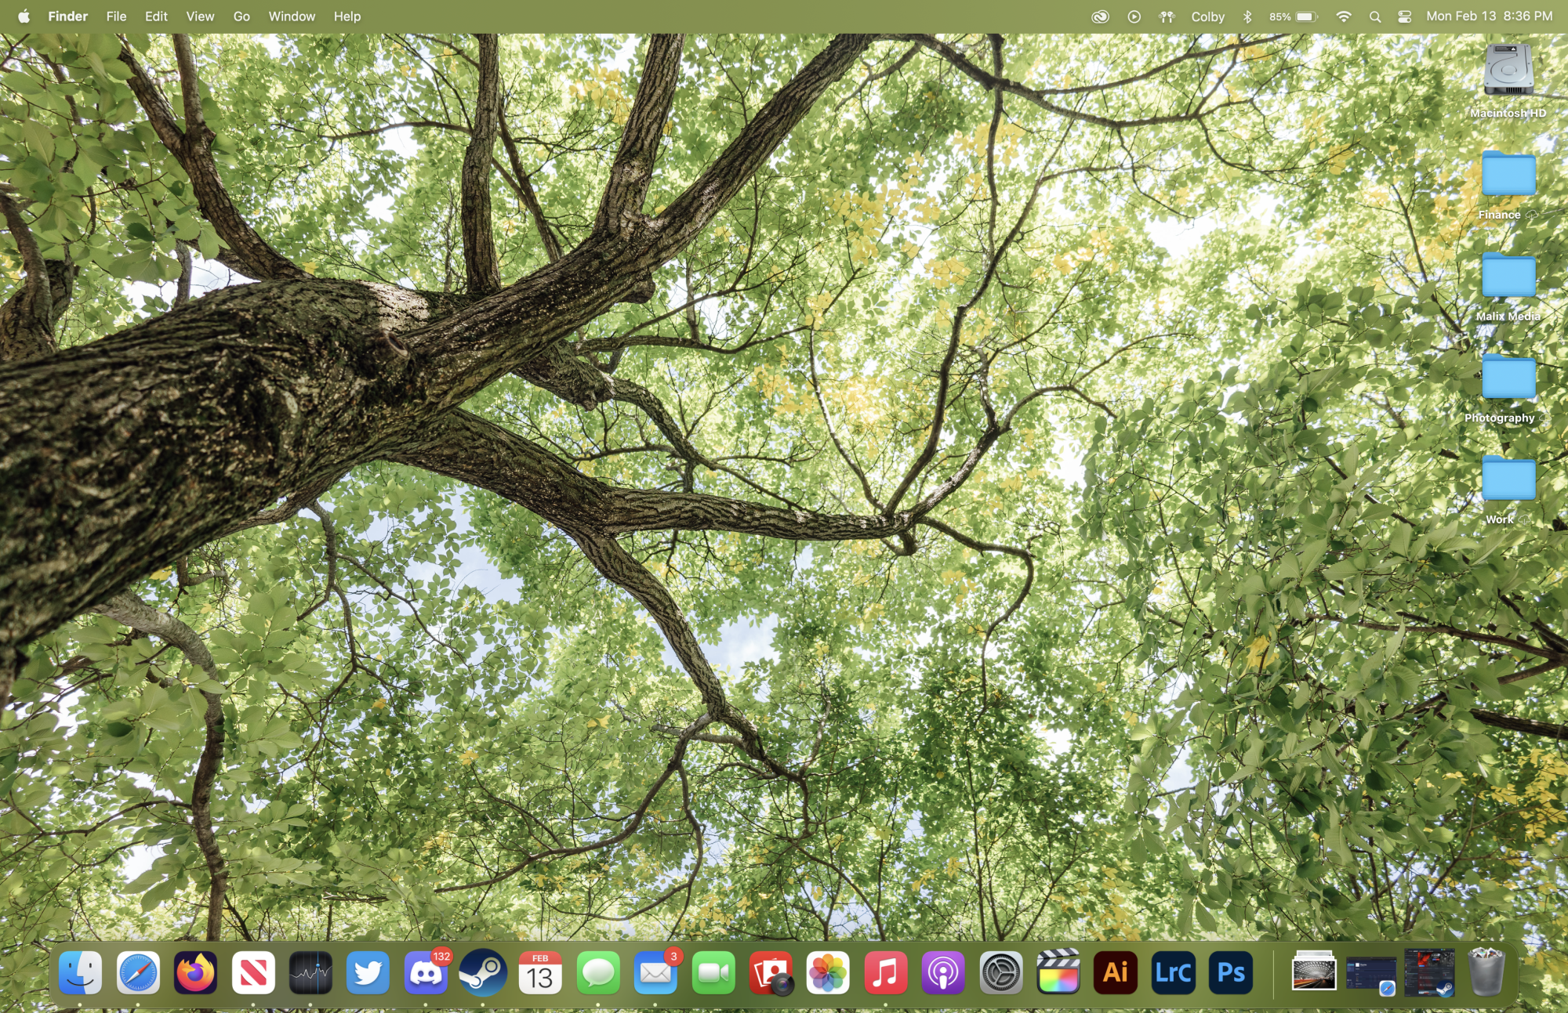This screenshot has width=1568, height=1013.
Task: Click the date and time display
Action: tap(1488, 16)
